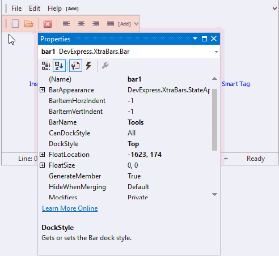Open the Learn More Online link
This screenshot has height=256, width=279.
70,208
